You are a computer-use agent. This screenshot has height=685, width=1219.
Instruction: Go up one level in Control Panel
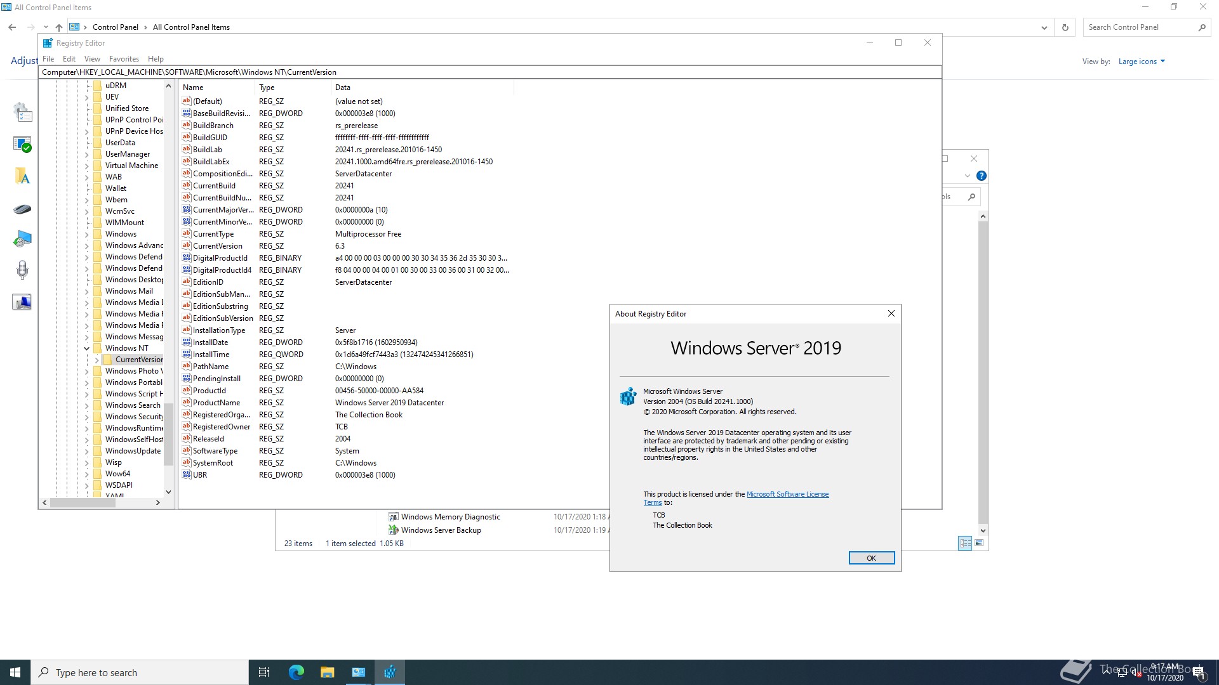[59, 27]
